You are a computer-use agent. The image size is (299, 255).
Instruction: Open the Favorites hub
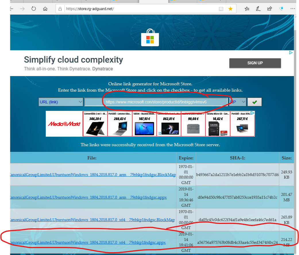click(247, 9)
